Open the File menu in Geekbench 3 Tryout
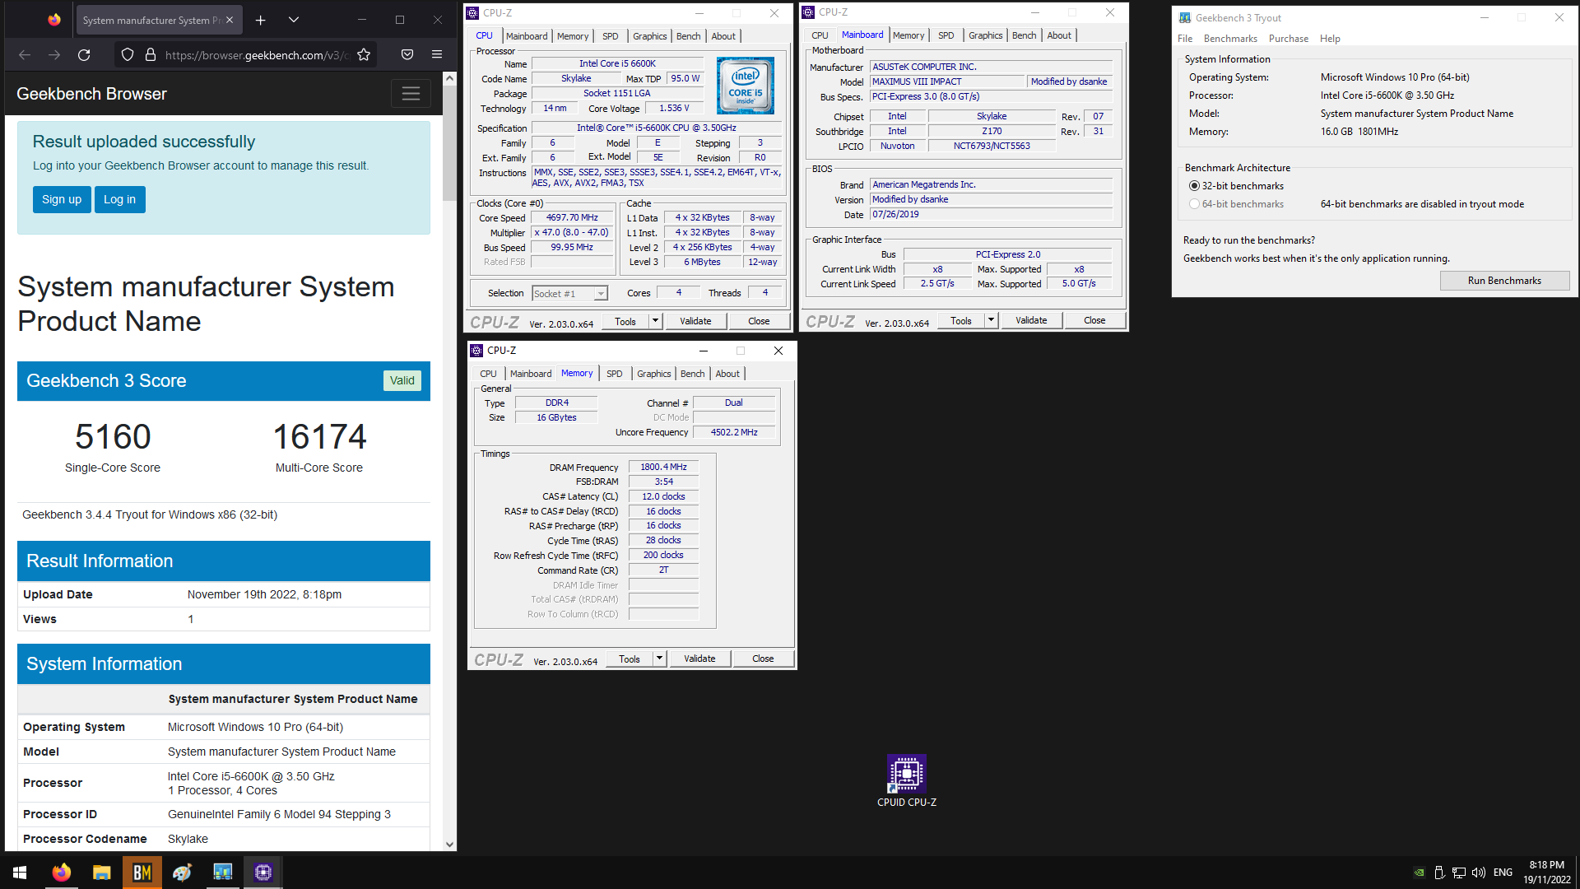 coord(1185,39)
